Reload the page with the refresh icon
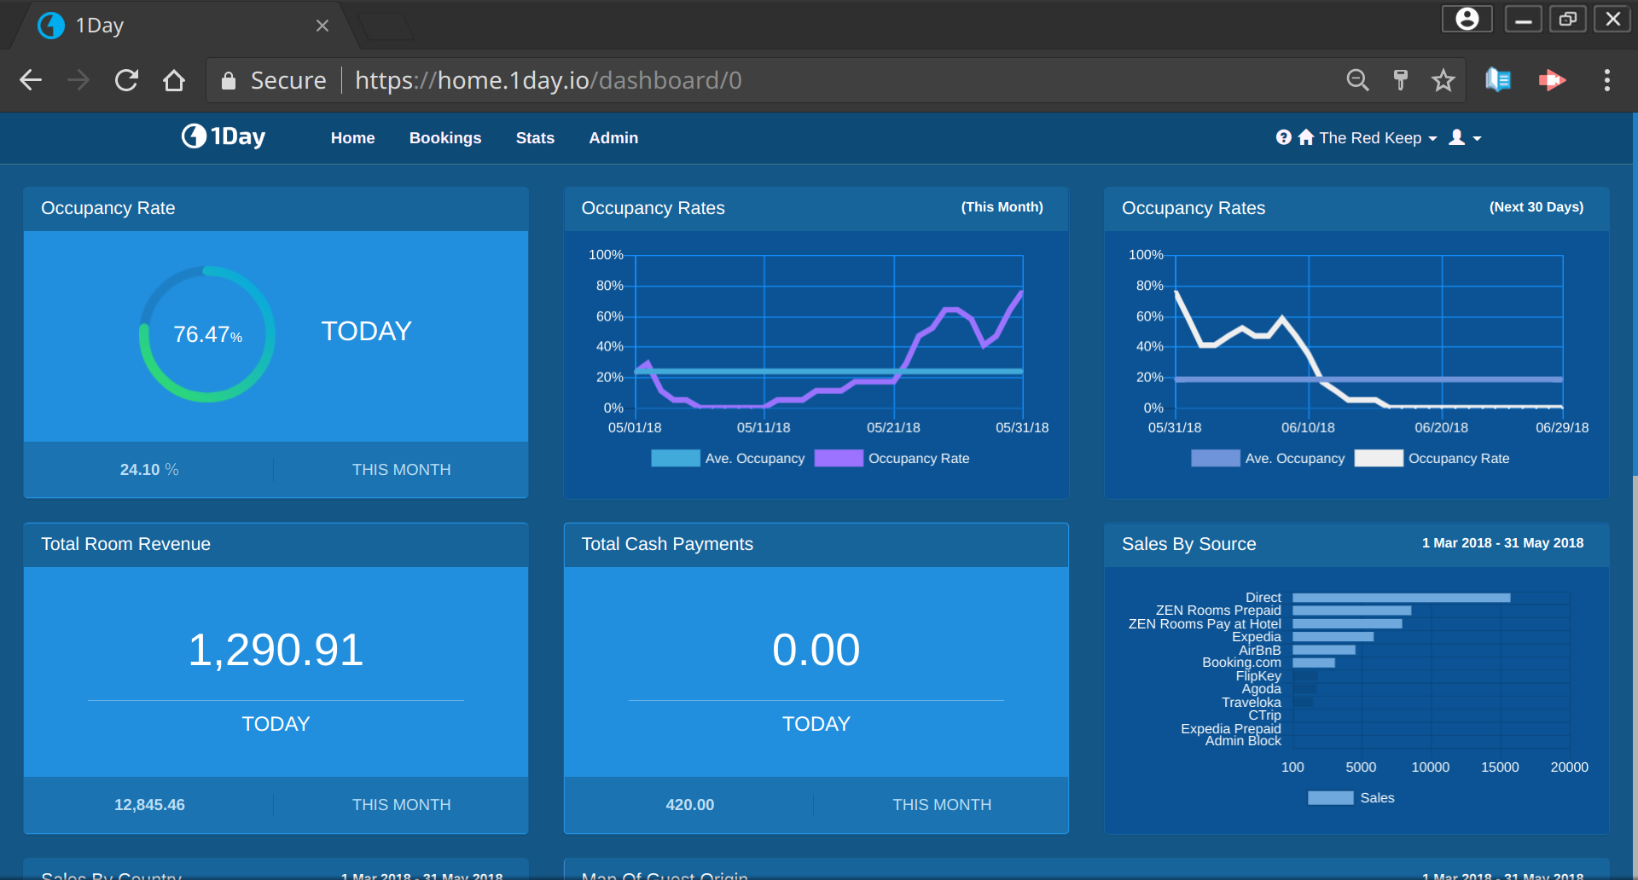 tap(126, 79)
